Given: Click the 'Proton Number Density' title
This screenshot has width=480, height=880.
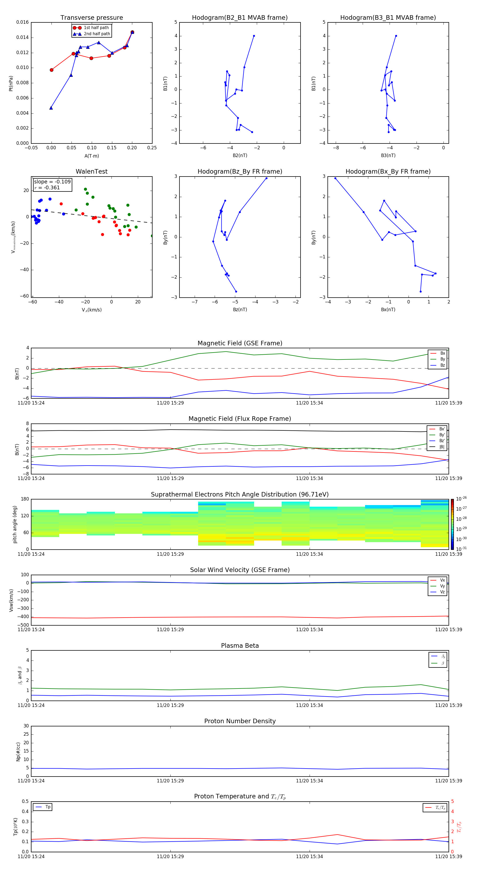Looking at the screenshot, I should coord(240,721).
